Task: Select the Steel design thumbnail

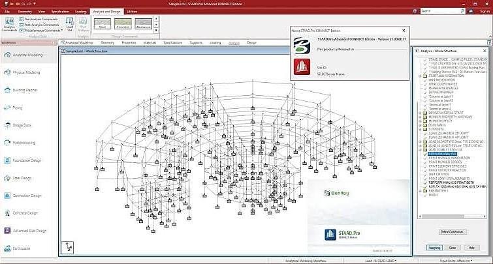Action: click(x=103, y=24)
